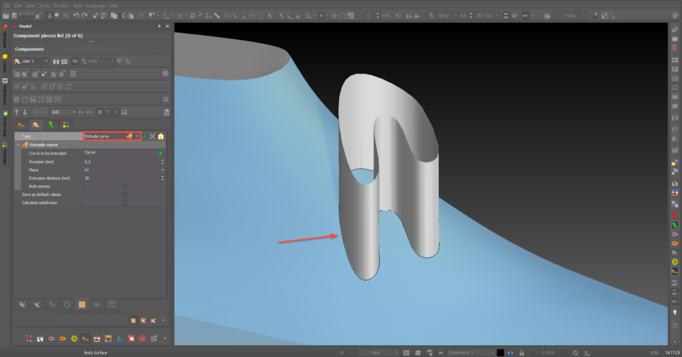Click the orange grid icon in bottom panel row
This screenshot has height=357, width=682.
tap(82, 304)
